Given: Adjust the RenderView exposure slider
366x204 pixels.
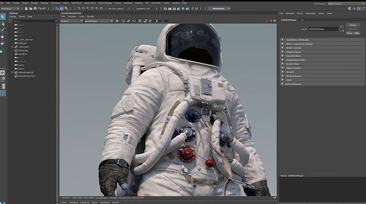Looking at the screenshot, I should (x=156, y=21).
